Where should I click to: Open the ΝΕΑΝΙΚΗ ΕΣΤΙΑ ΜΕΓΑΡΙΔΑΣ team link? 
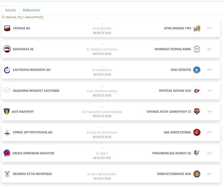32,174
